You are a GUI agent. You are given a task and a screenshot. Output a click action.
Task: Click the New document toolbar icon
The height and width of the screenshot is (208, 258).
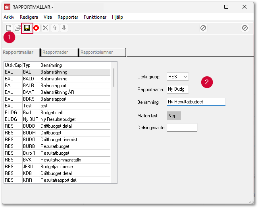point(9,28)
